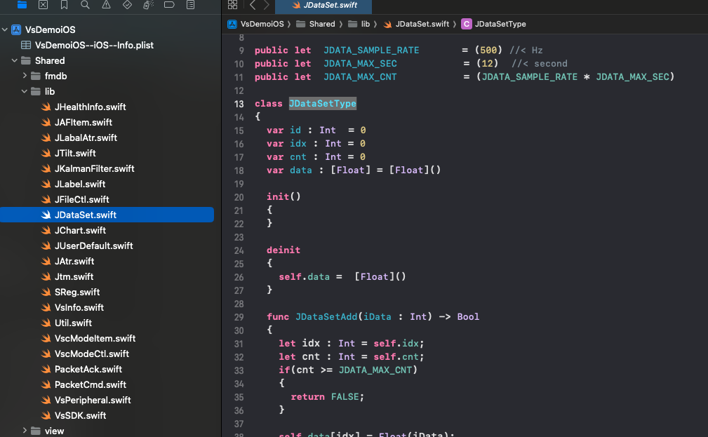Expand the view folder
The height and width of the screenshot is (437, 708).
tap(25, 431)
